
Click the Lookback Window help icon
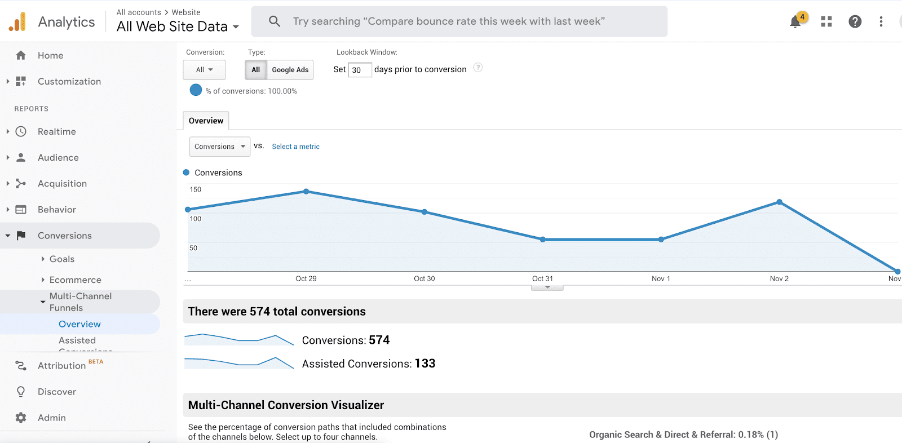click(x=477, y=68)
